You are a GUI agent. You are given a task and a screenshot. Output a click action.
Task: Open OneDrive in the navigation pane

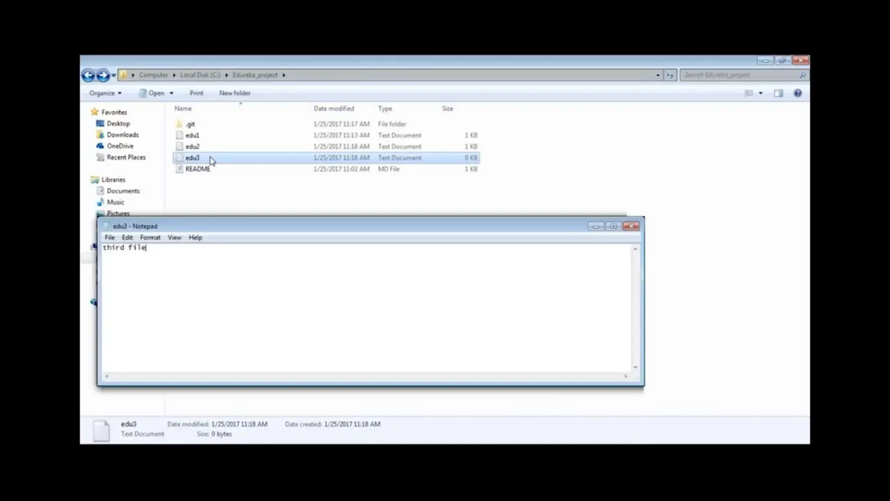click(x=120, y=146)
